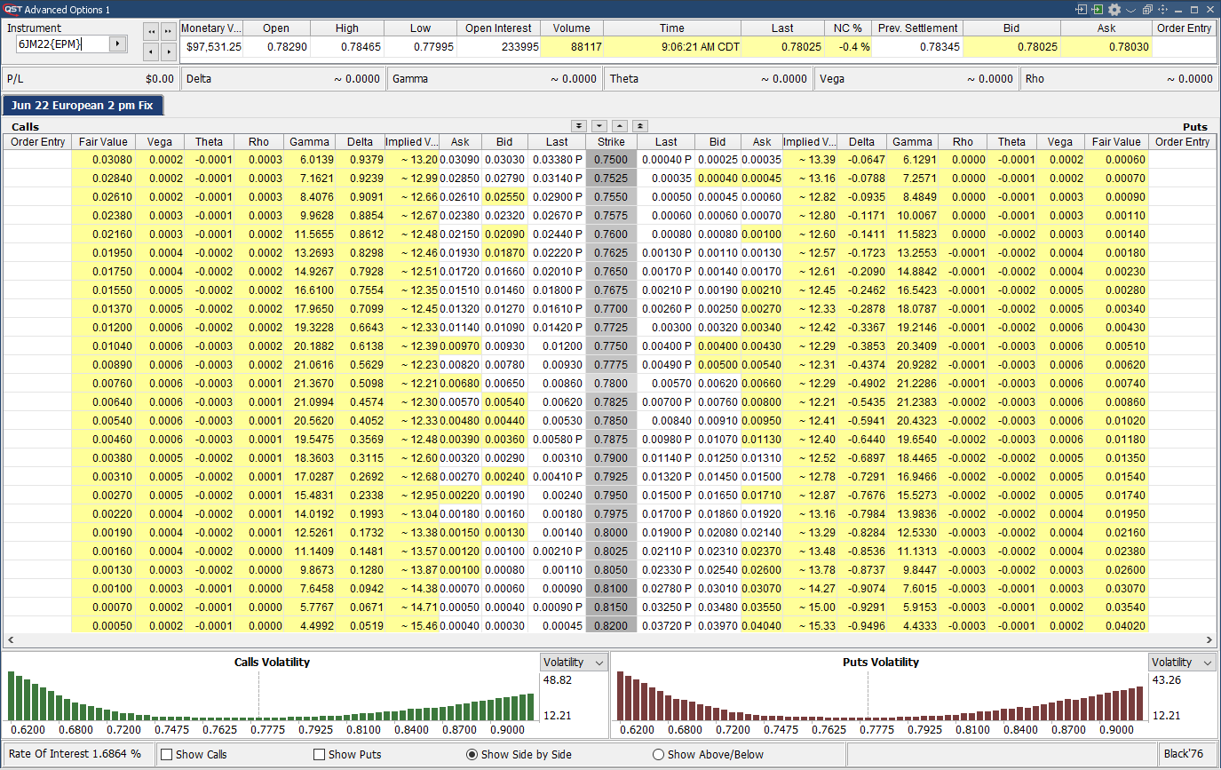Select the Show Side by Side radio button
1221x770 pixels.
472,755
